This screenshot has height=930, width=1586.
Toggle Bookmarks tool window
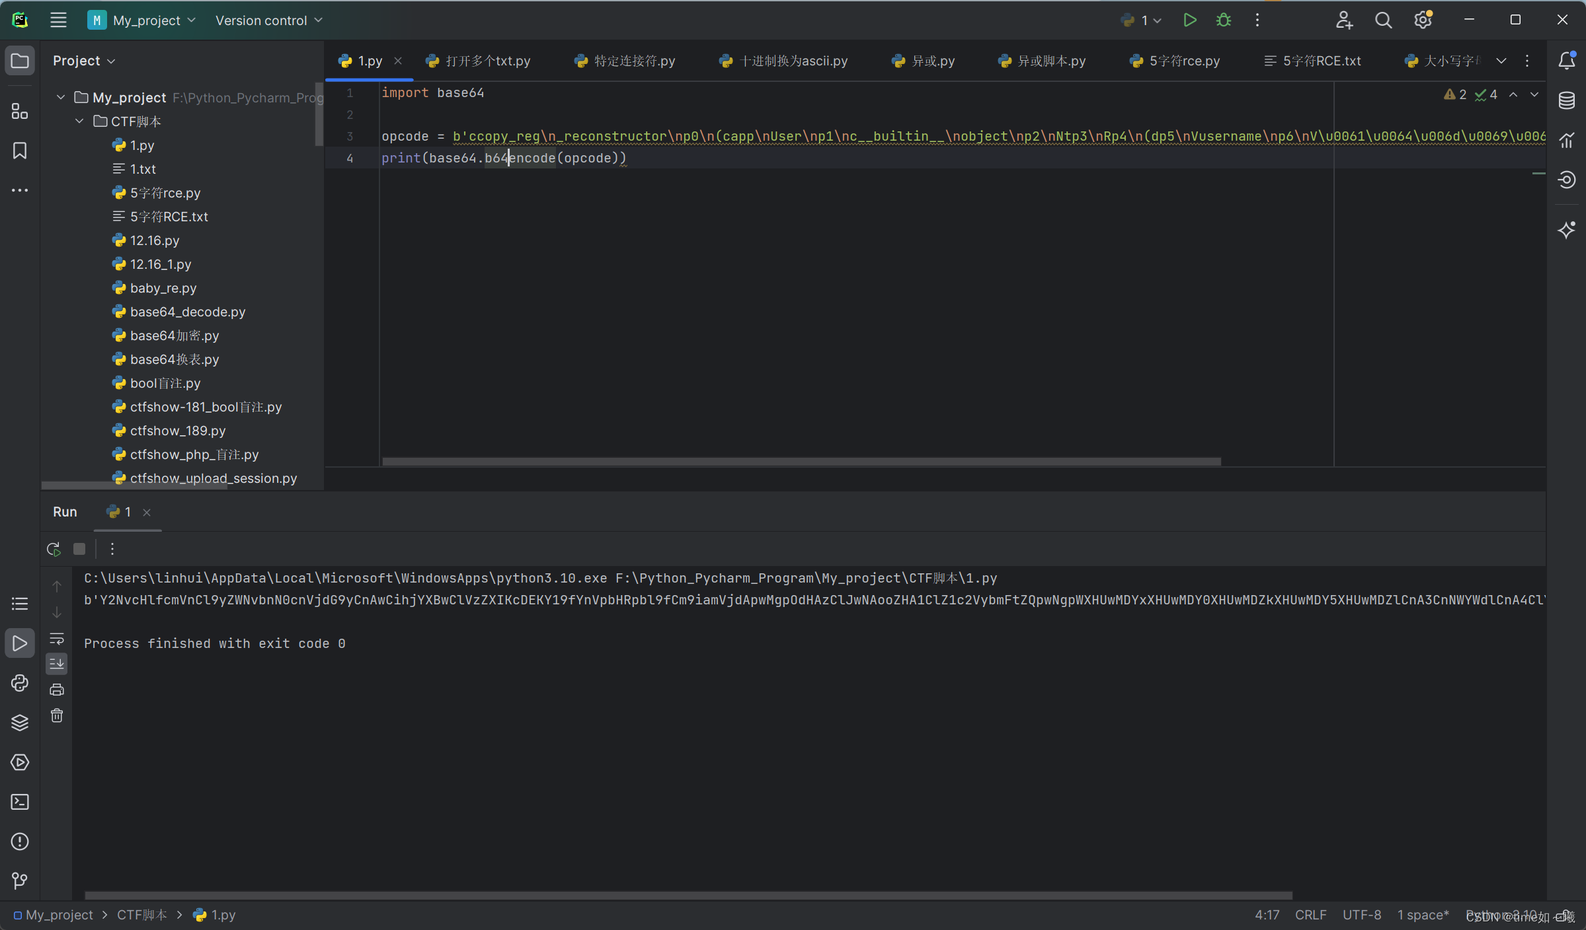[20, 151]
